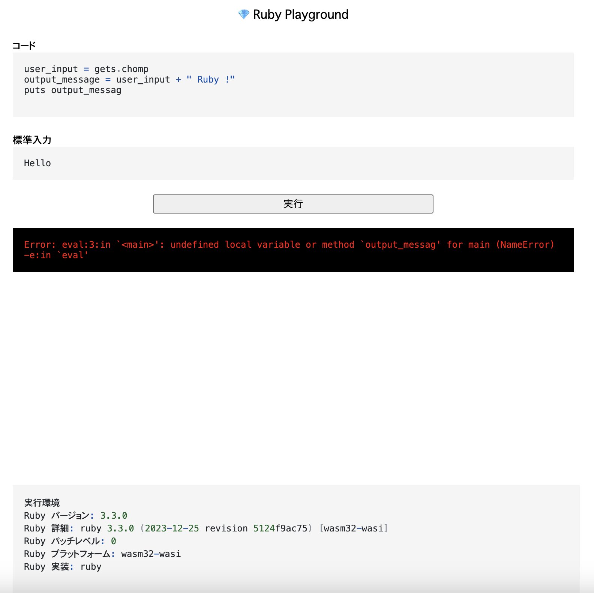594x593 pixels.
Task: Click the 'Ruby バージョン: 3.3.0' line
Action: tap(76, 516)
